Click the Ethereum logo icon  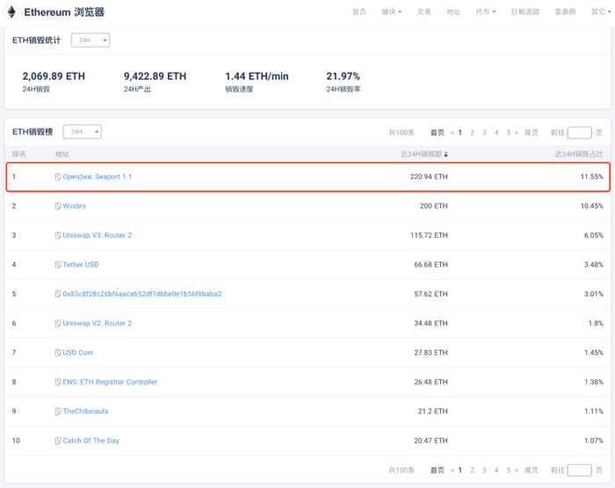pyautogui.click(x=11, y=11)
